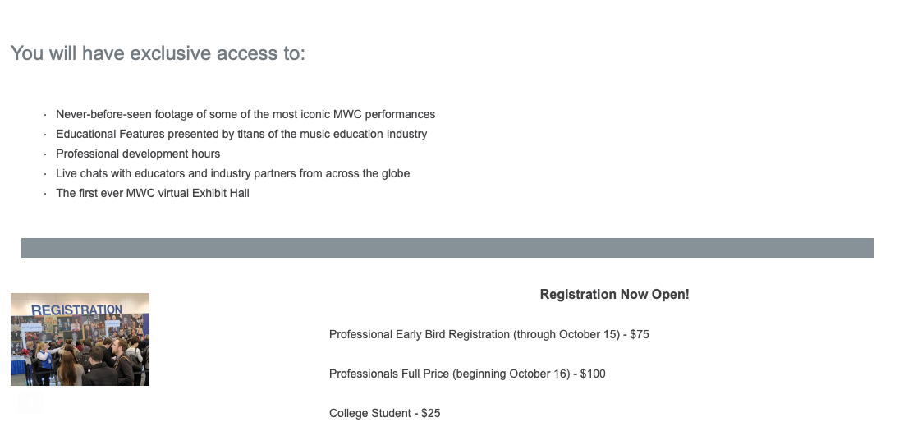
Task: Select the Professional Early Bird Registration line
Action: tap(488, 334)
